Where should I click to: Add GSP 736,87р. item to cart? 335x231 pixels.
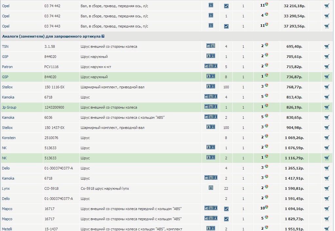[327, 77]
